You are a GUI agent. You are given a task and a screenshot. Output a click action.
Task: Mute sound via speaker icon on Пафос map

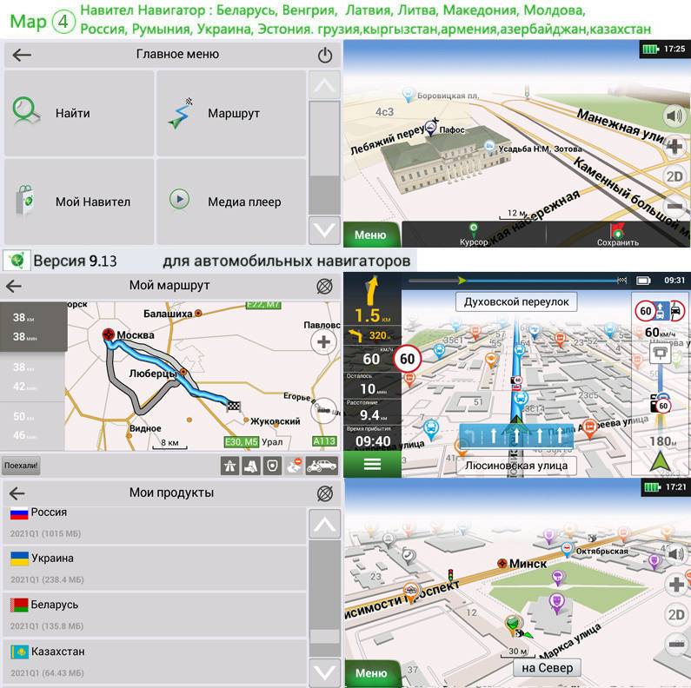(x=674, y=116)
